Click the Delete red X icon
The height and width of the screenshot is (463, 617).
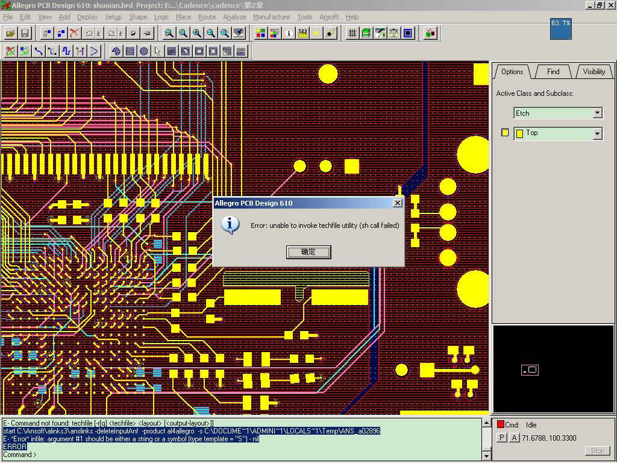pyautogui.click(x=74, y=33)
